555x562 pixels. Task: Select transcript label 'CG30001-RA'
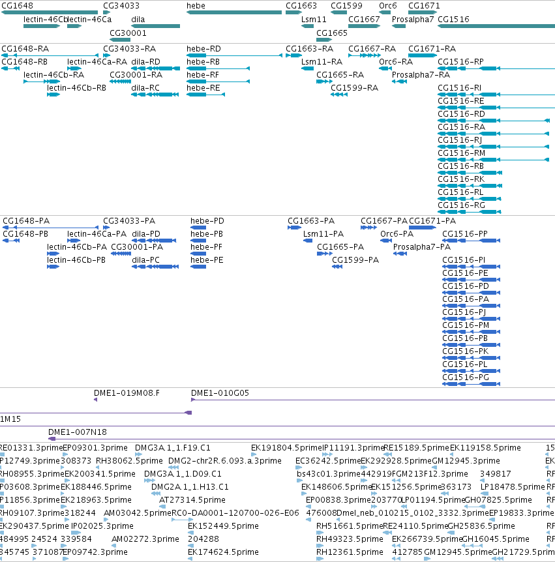point(136,74)
